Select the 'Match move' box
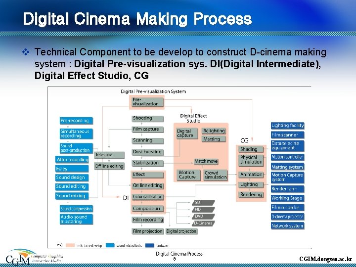 point(206,161)
